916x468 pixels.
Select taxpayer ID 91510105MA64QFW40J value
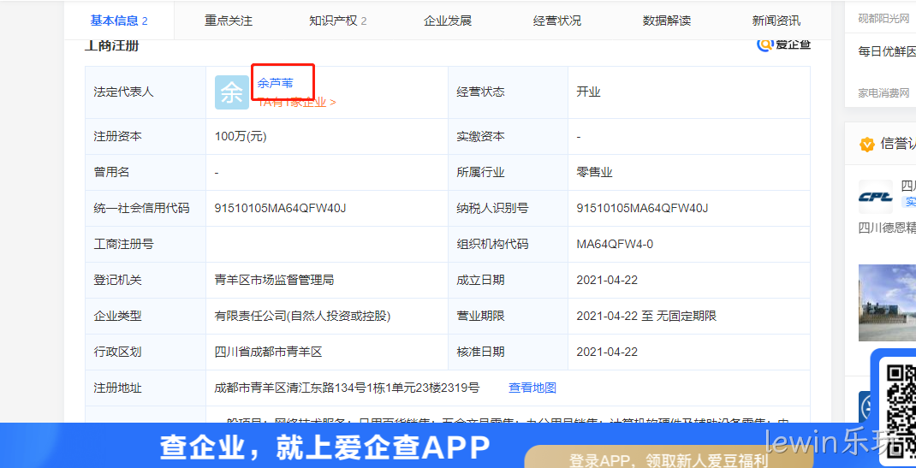click(x=642, y=208)
